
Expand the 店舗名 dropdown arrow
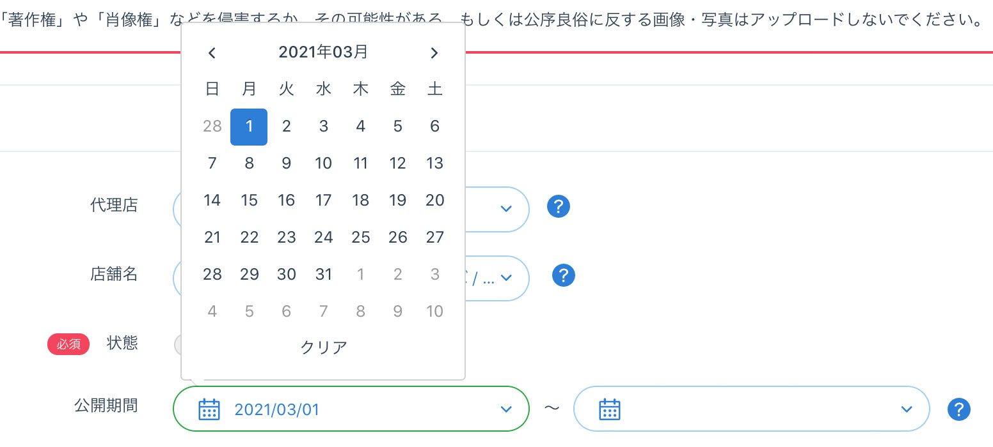click(506, 278)
